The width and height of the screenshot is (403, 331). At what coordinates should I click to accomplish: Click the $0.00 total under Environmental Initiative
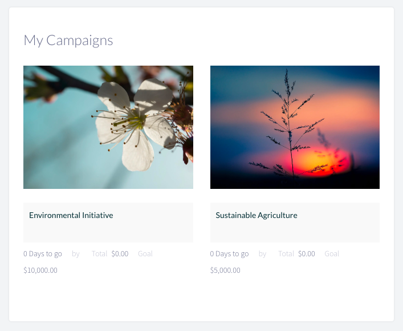point(120,254)
